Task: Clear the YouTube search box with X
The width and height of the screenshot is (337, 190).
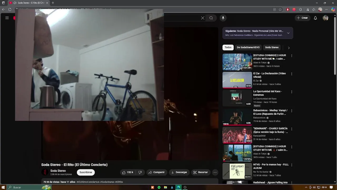Action: 203,18
